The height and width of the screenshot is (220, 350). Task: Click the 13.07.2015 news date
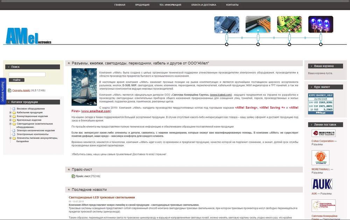(78, 202)
